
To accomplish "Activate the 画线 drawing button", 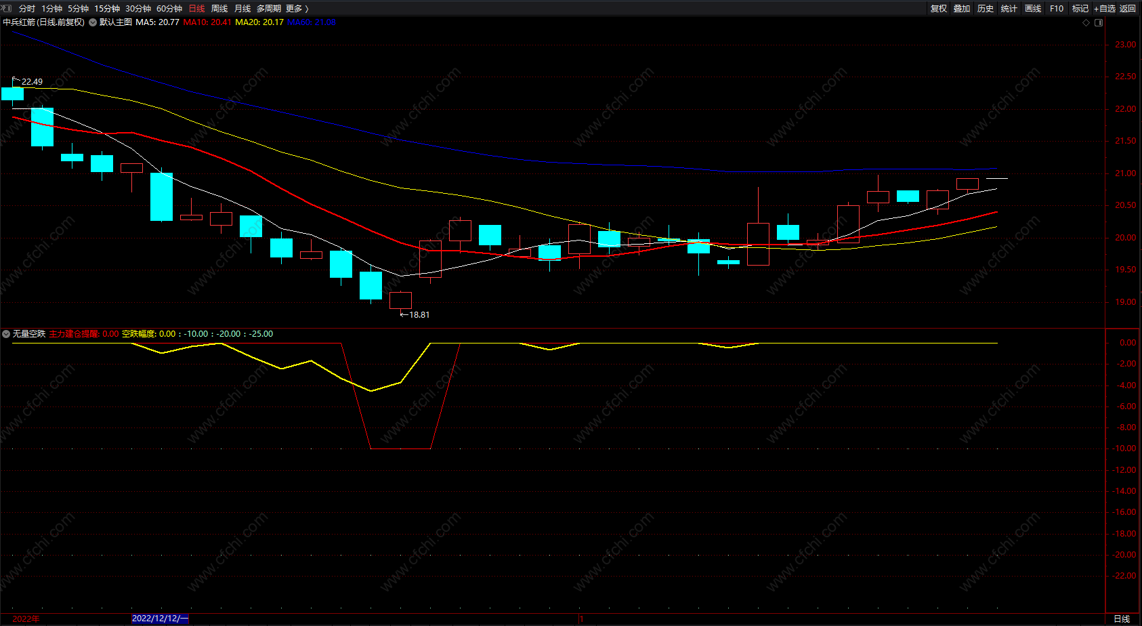I will [1033, 9].
